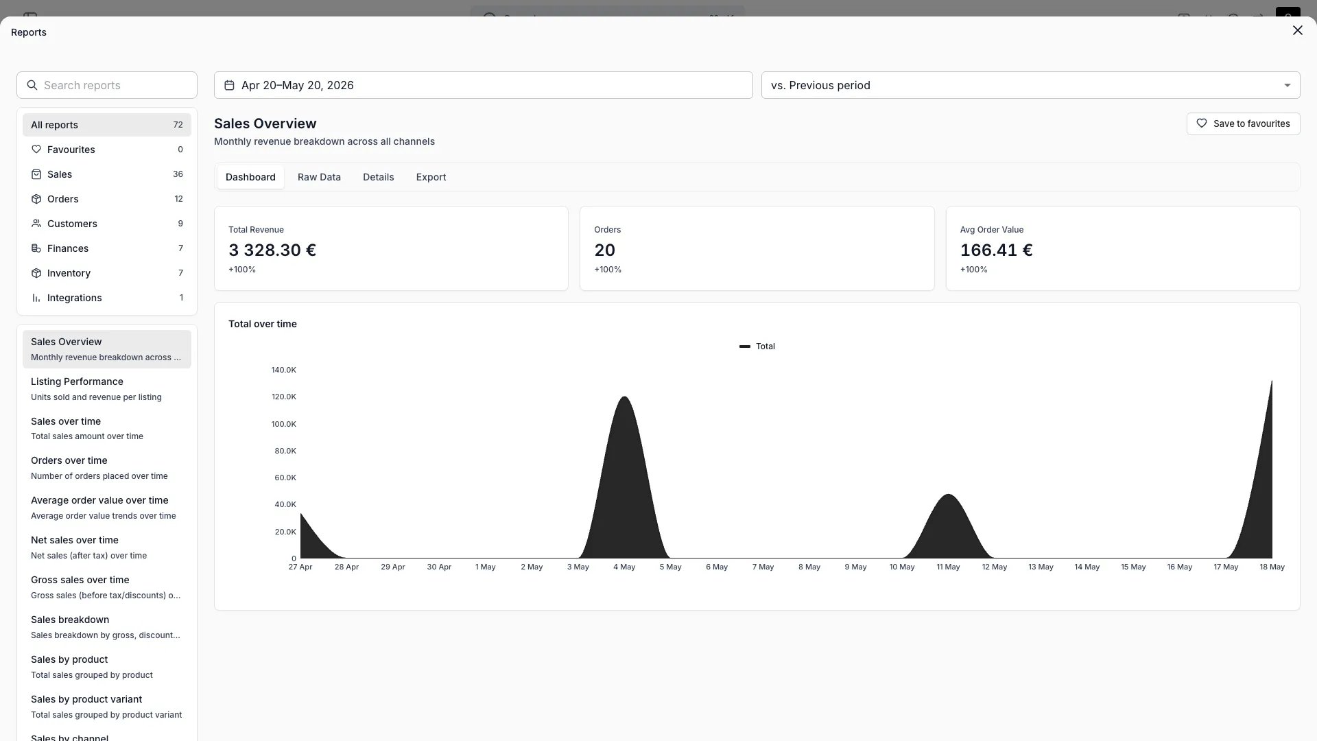Click the 27 Apr axis label
This screenshot has width=1317, height=741.
tap(300, 567)
